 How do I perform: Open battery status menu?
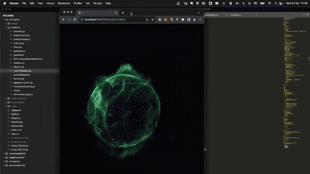coord(262,3)
